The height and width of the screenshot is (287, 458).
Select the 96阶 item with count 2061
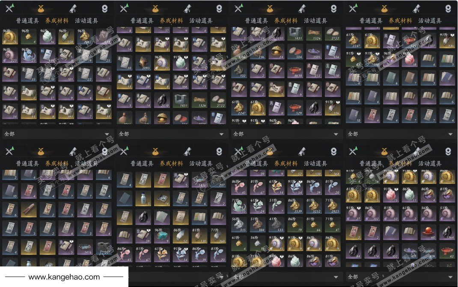(x=85, y=36)
